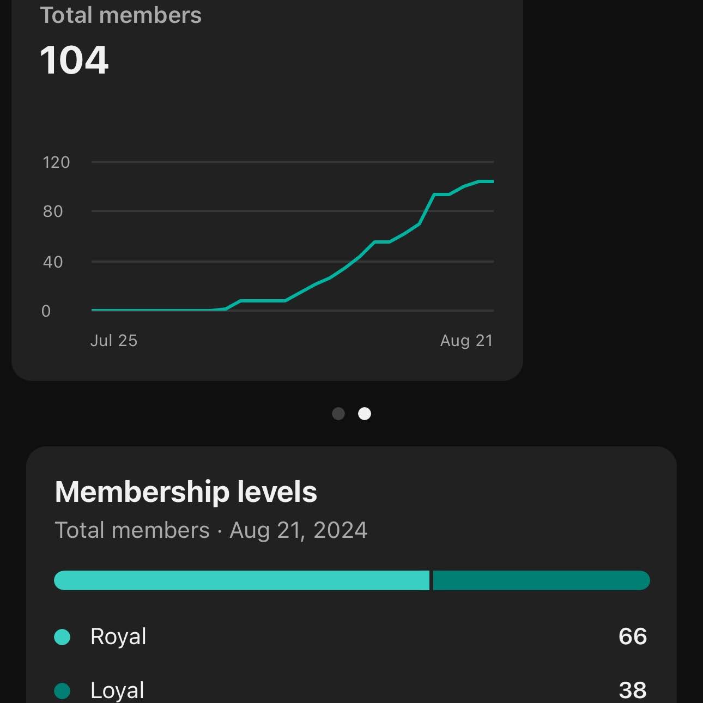
Task: Select the Loyal membership level label
Action: coord(117,690)
